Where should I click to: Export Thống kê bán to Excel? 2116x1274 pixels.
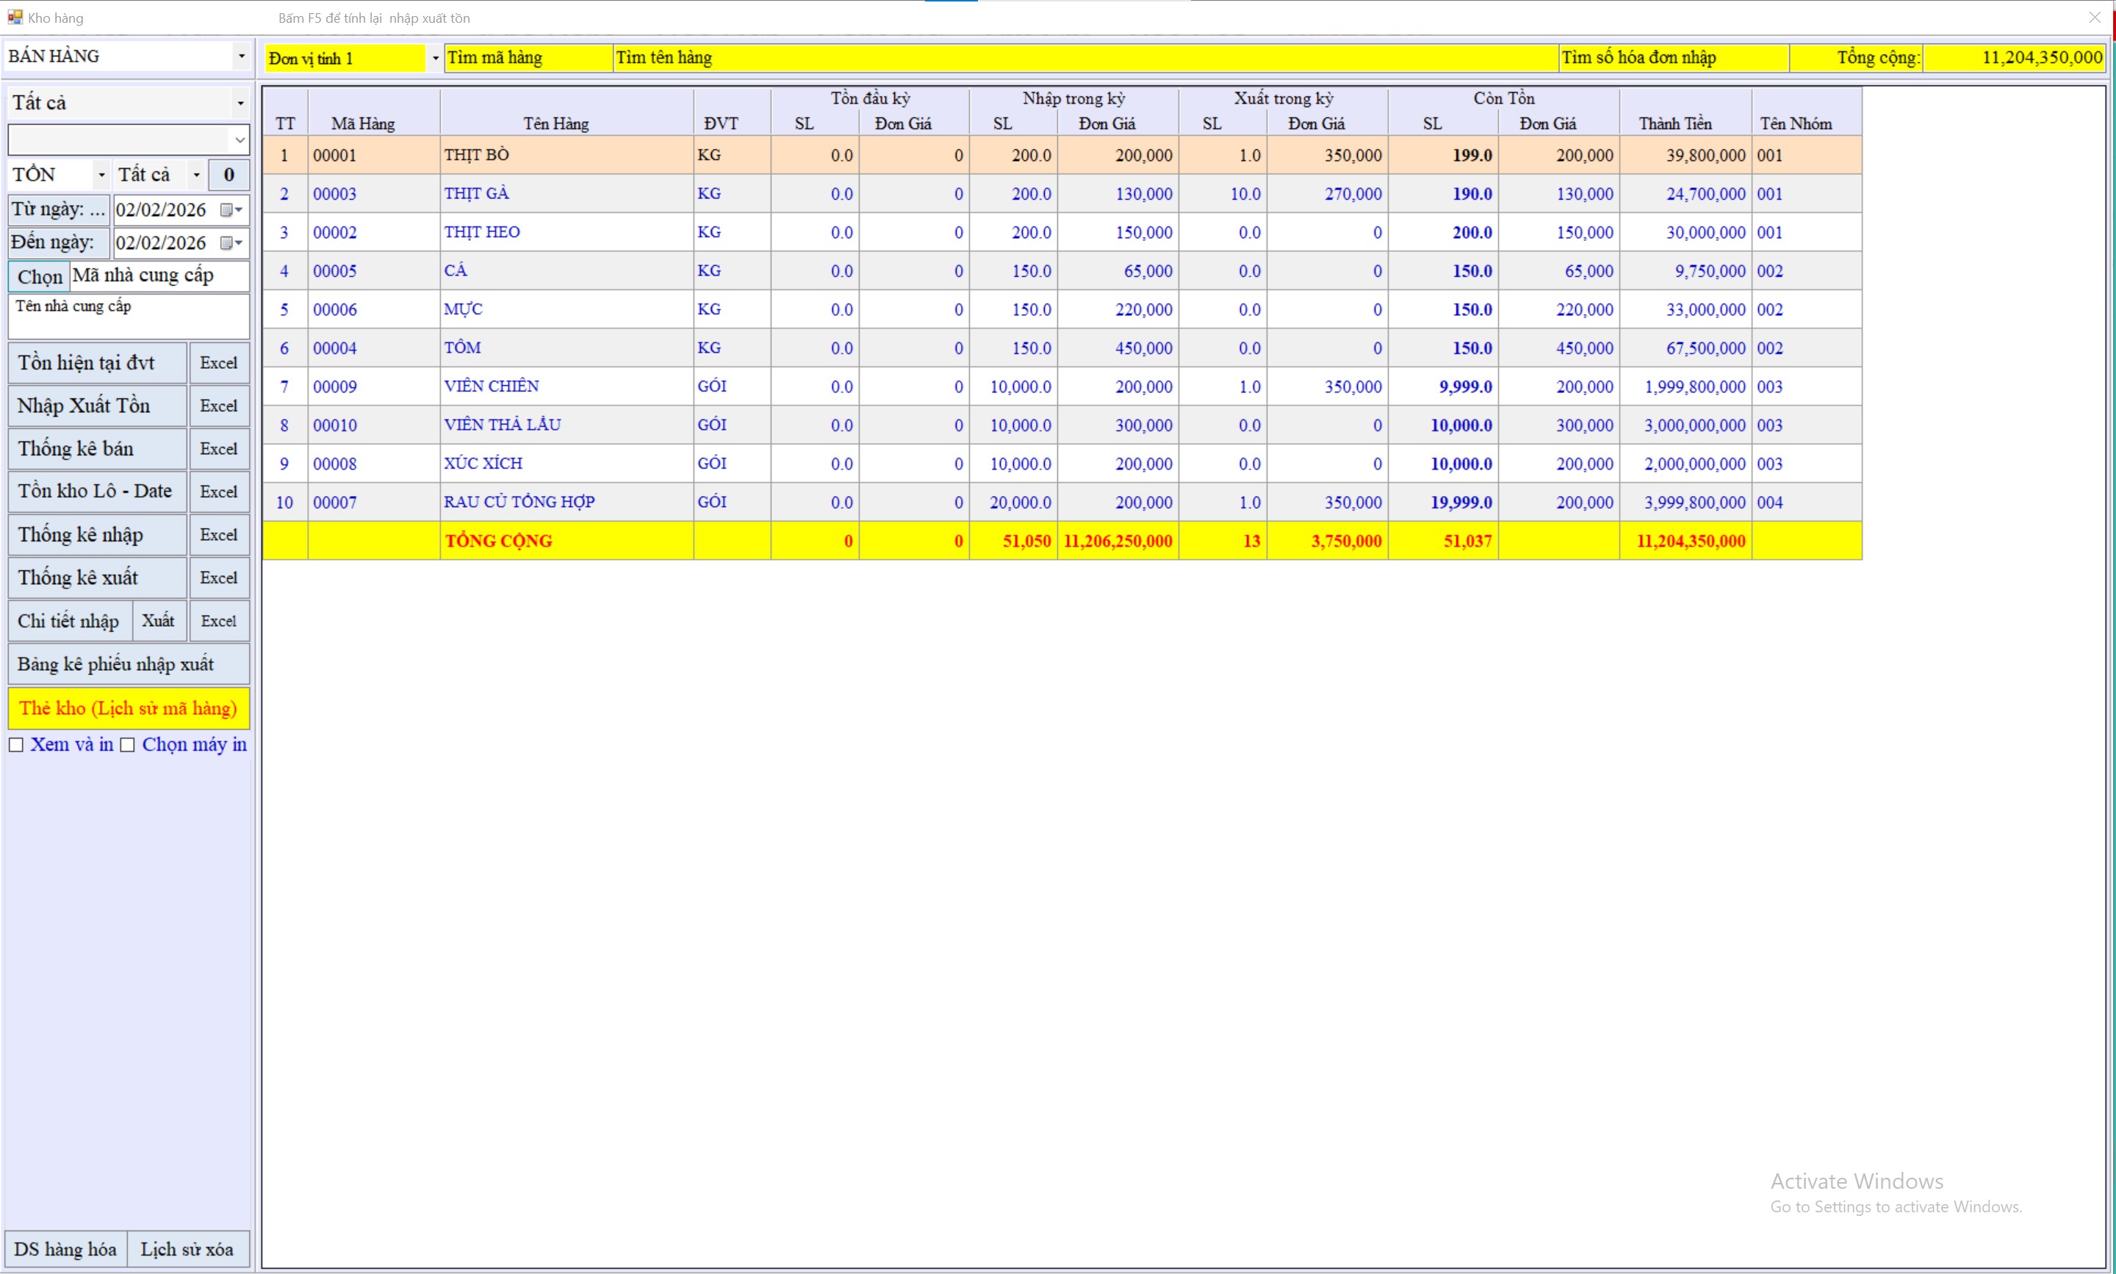coord(219,449)
